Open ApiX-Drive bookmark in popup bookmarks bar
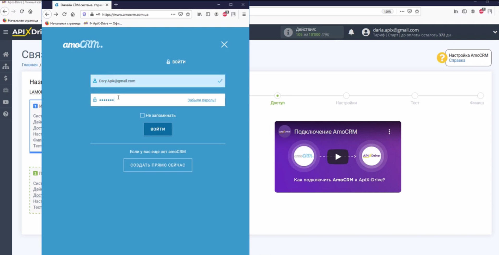This screenshot has height=255, width=499. (x=103, y=23)
